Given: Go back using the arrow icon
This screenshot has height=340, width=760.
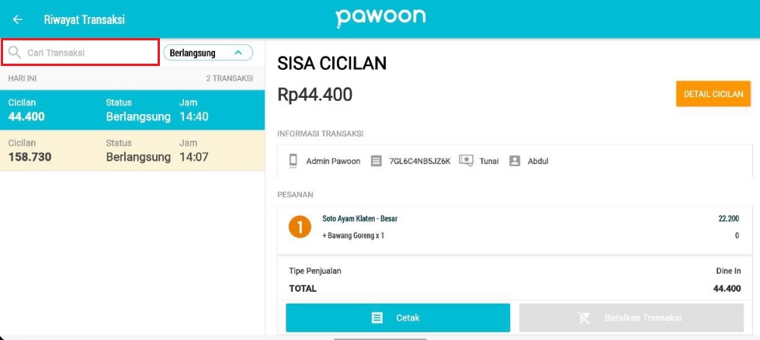Looking at the screenshot, I should (17, 19).
